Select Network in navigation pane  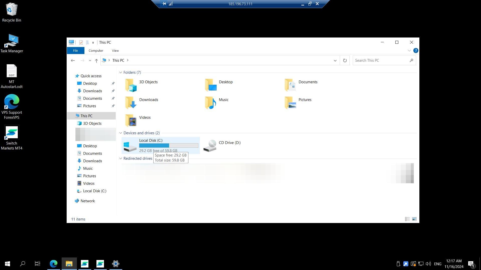(x=87, y=201)
